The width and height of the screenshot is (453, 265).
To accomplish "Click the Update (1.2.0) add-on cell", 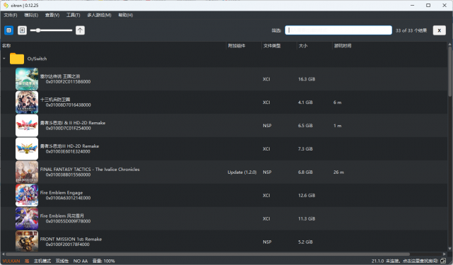I will click(242, 172).
